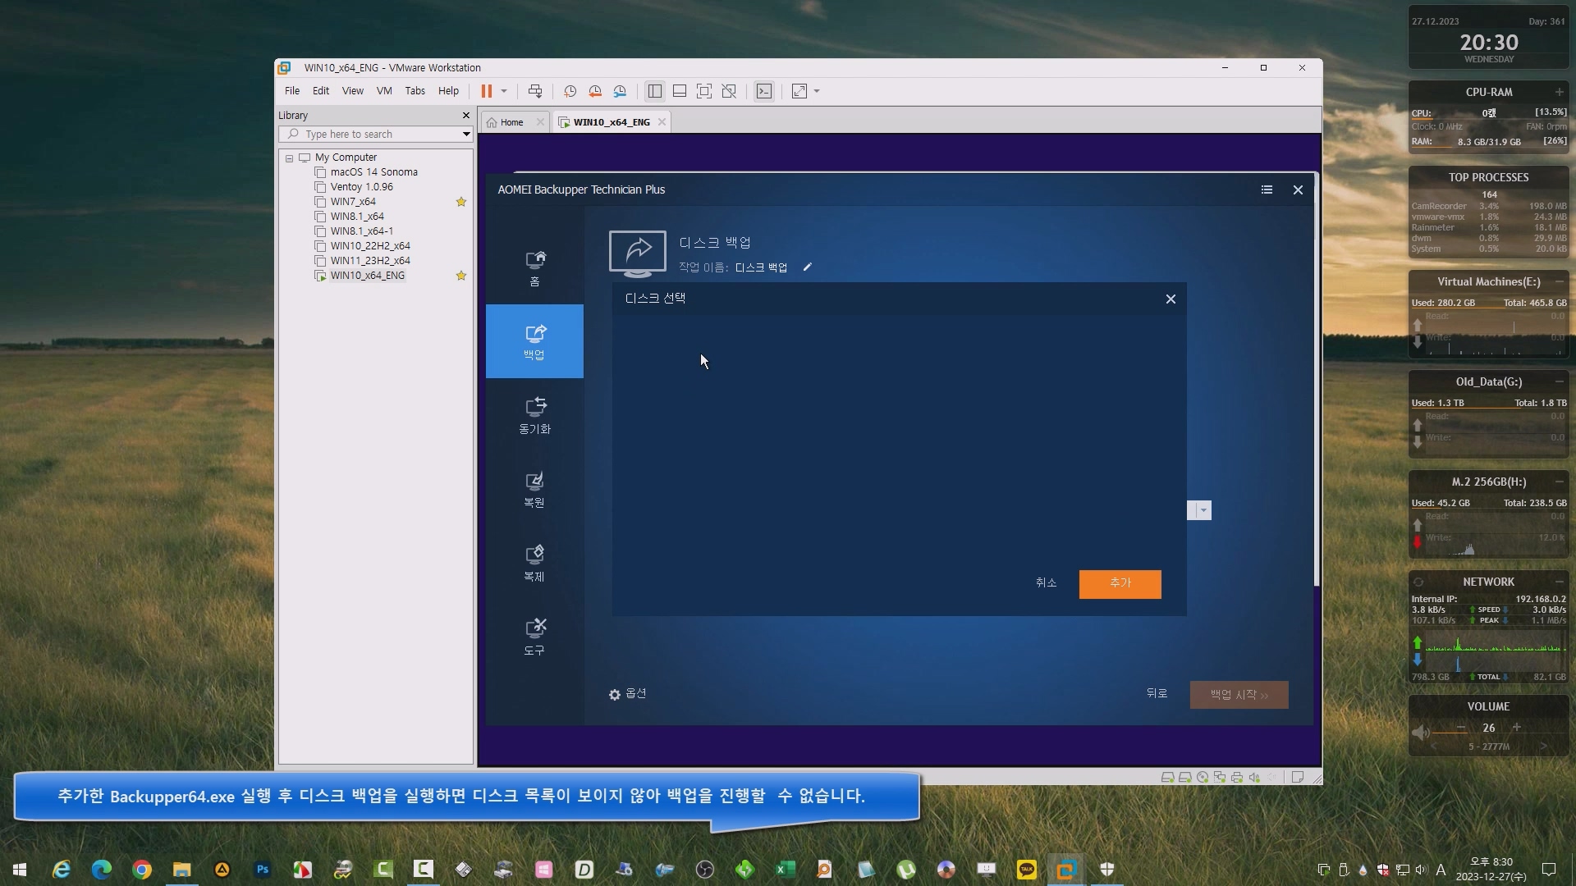This screenshot has height=886, width=1576.
Task: Select WIN8.1_x64-1 in library
Action: 362,231
